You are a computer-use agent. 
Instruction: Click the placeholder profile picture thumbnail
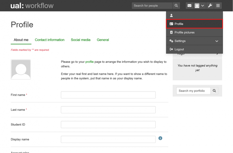tap(21, 69)
